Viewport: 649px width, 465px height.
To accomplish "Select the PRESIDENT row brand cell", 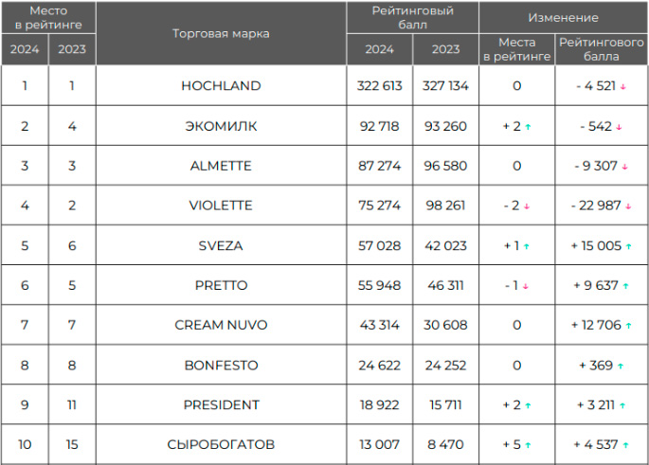I will coord(221,404).
